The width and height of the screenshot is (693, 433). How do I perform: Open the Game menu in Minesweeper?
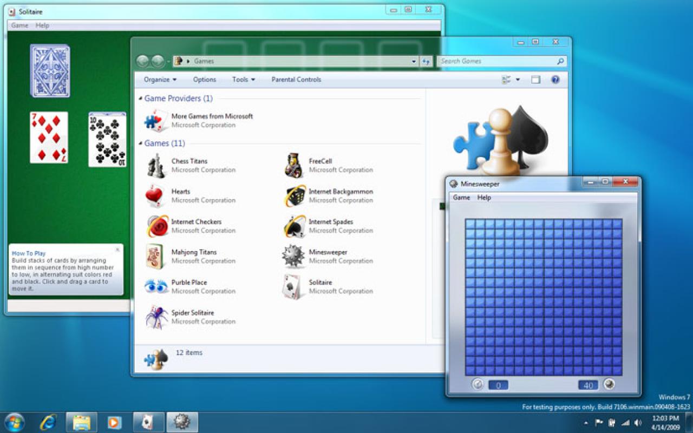pyautogui.click(x=461, y=198)
